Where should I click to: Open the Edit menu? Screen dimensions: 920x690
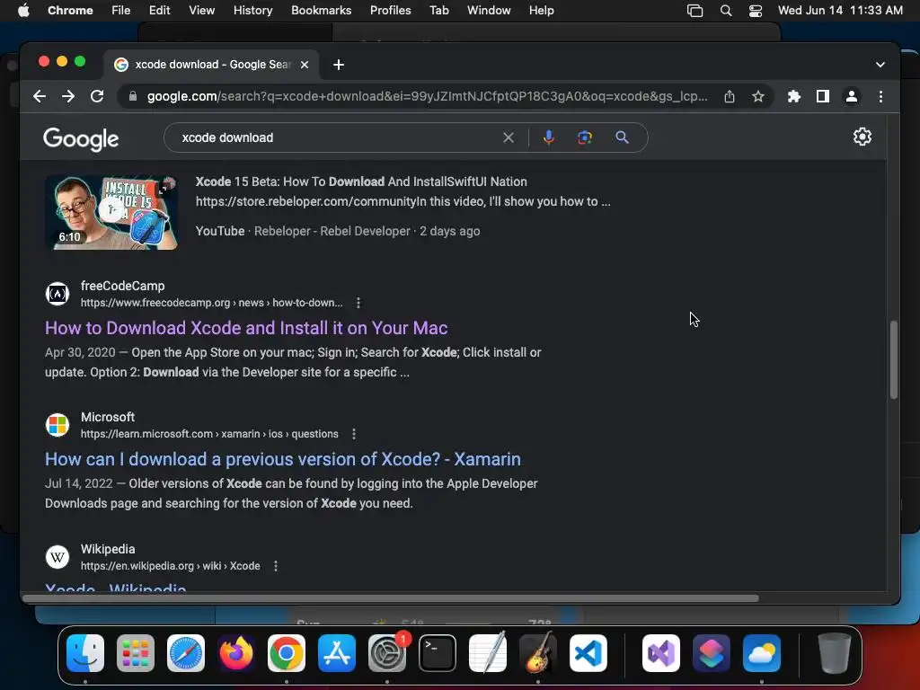point(160,11)
